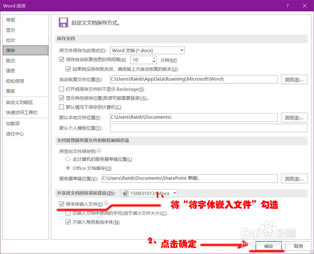Click 确定 to confirm settings
The width and height of the screenshot is (314, 254).
tap(268, 246)
